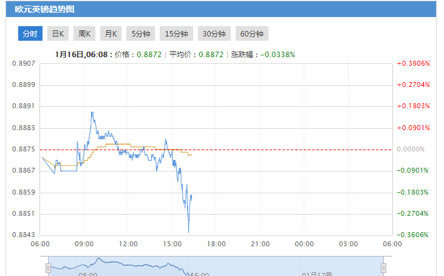Click the right range slider handle
Viewport: 444px width, 276px height.
pyautogui.click(x=383, y=267)
